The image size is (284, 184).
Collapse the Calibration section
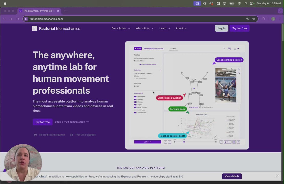160,70
